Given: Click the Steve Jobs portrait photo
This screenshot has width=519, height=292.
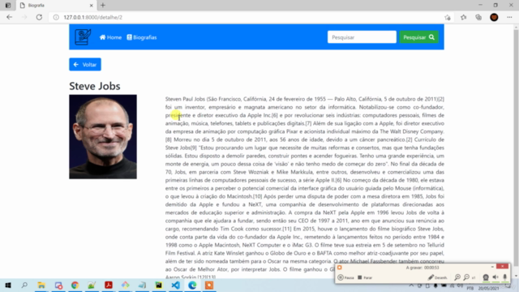Looking at the screenshot, I should pyautogui.click(x=103, y=137).
